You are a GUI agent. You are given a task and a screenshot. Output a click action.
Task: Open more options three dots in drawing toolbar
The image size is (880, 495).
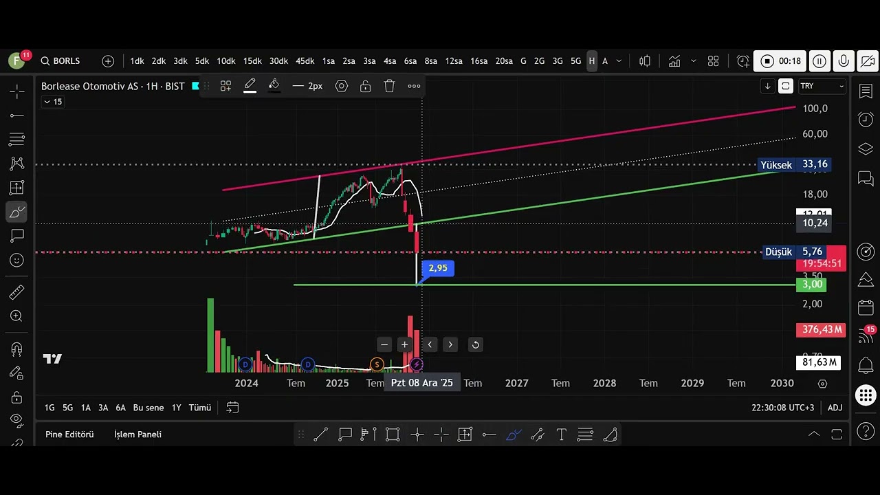click(x=414, y=86)
